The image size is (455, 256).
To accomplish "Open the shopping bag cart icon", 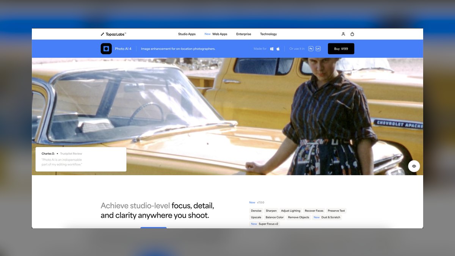I will (352, 34).
